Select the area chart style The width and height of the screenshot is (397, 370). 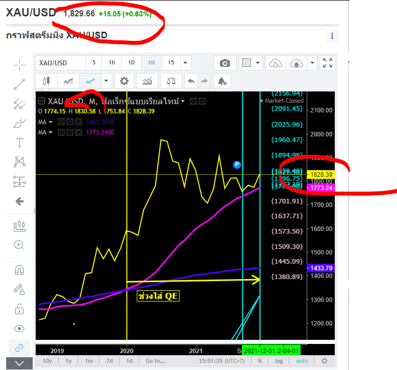(68, 81)
